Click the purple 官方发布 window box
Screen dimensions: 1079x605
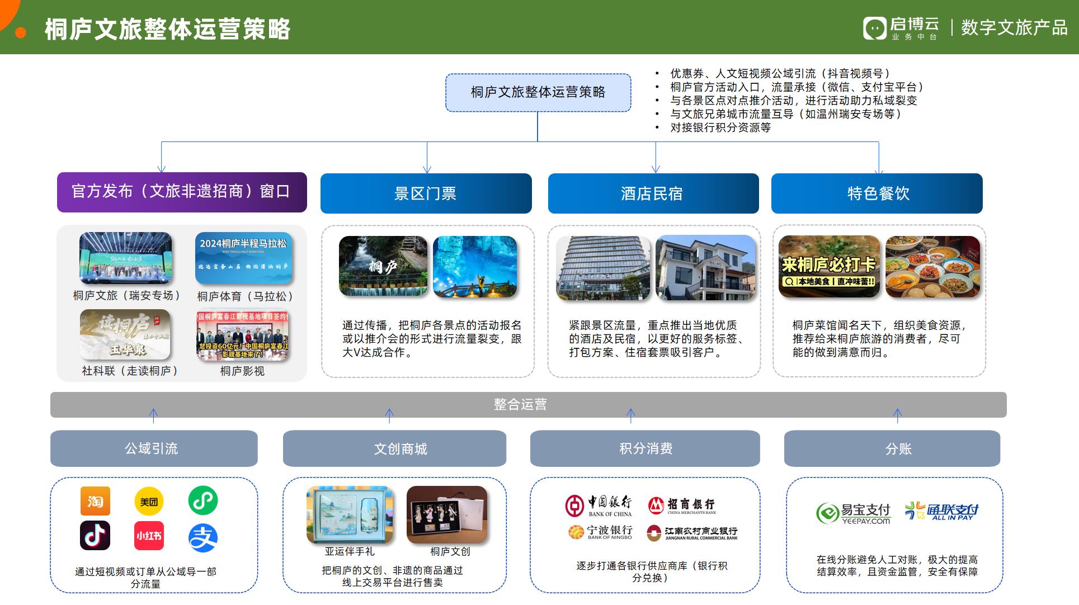click(x=182, y=192)
